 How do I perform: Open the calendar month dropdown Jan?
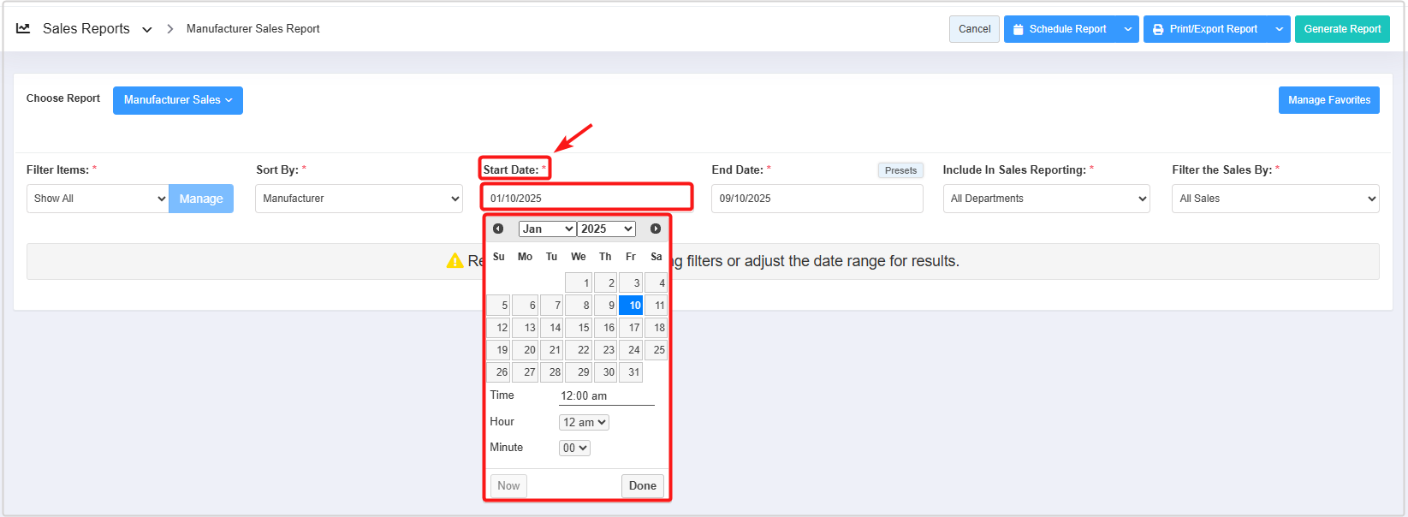point(547,229)
